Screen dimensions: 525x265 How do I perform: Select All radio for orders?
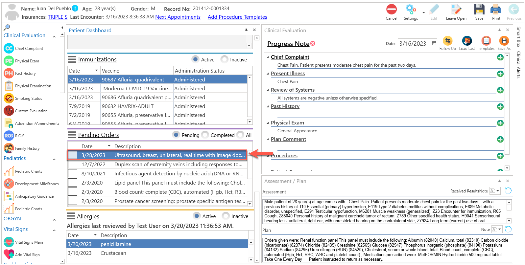(240, 135)
